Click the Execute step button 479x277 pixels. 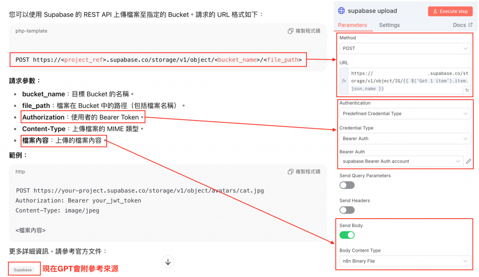[x=450, y=11]
